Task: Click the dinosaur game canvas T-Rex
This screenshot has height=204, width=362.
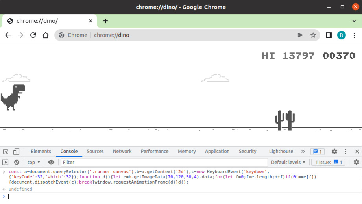Action: pos(13,97)
